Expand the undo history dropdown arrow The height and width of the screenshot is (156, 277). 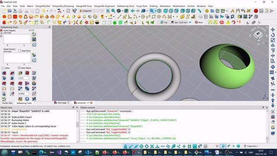(x=47, y=11)
